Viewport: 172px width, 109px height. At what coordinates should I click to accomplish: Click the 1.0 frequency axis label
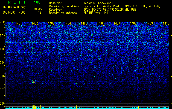click(x=2, y=49)
